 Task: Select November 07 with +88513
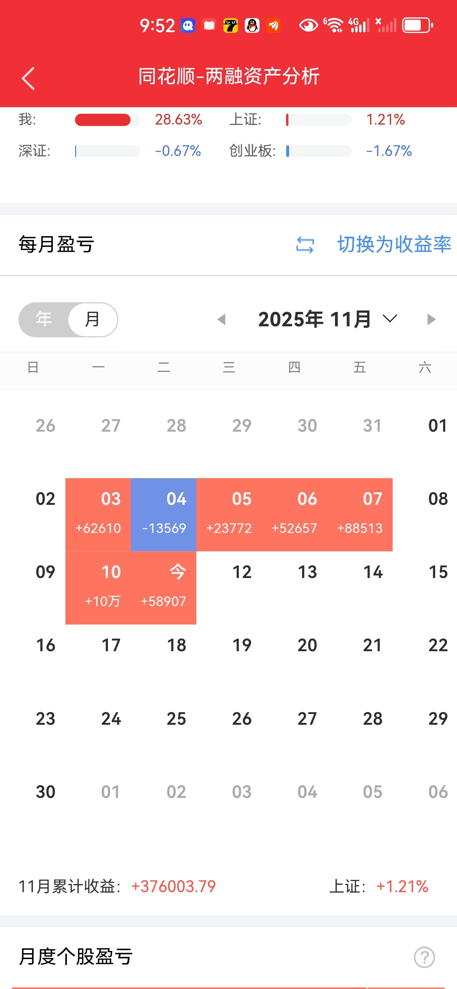point(360,514)
